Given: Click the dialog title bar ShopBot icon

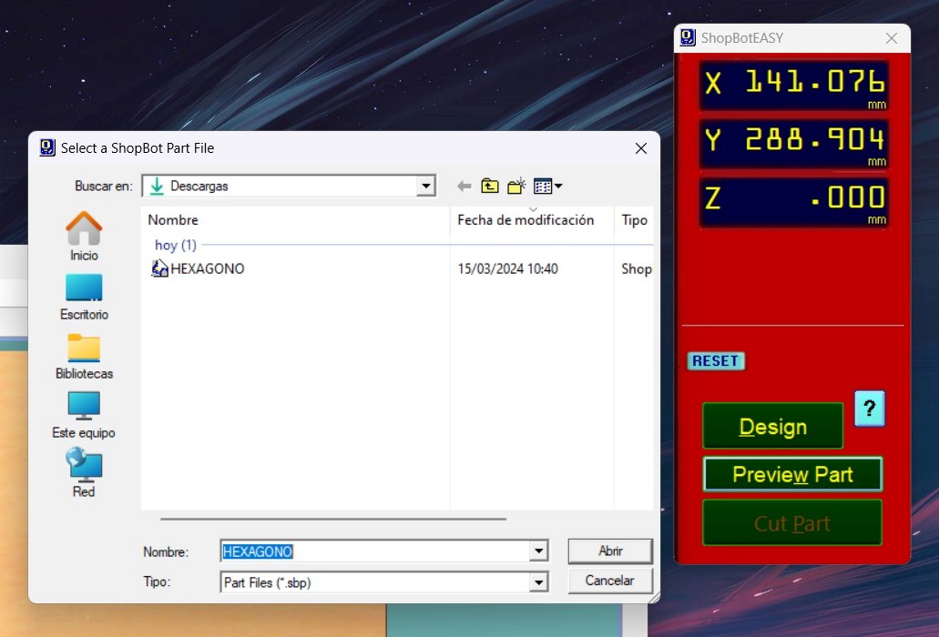Looking at the screenshot, I should point(47,147).
